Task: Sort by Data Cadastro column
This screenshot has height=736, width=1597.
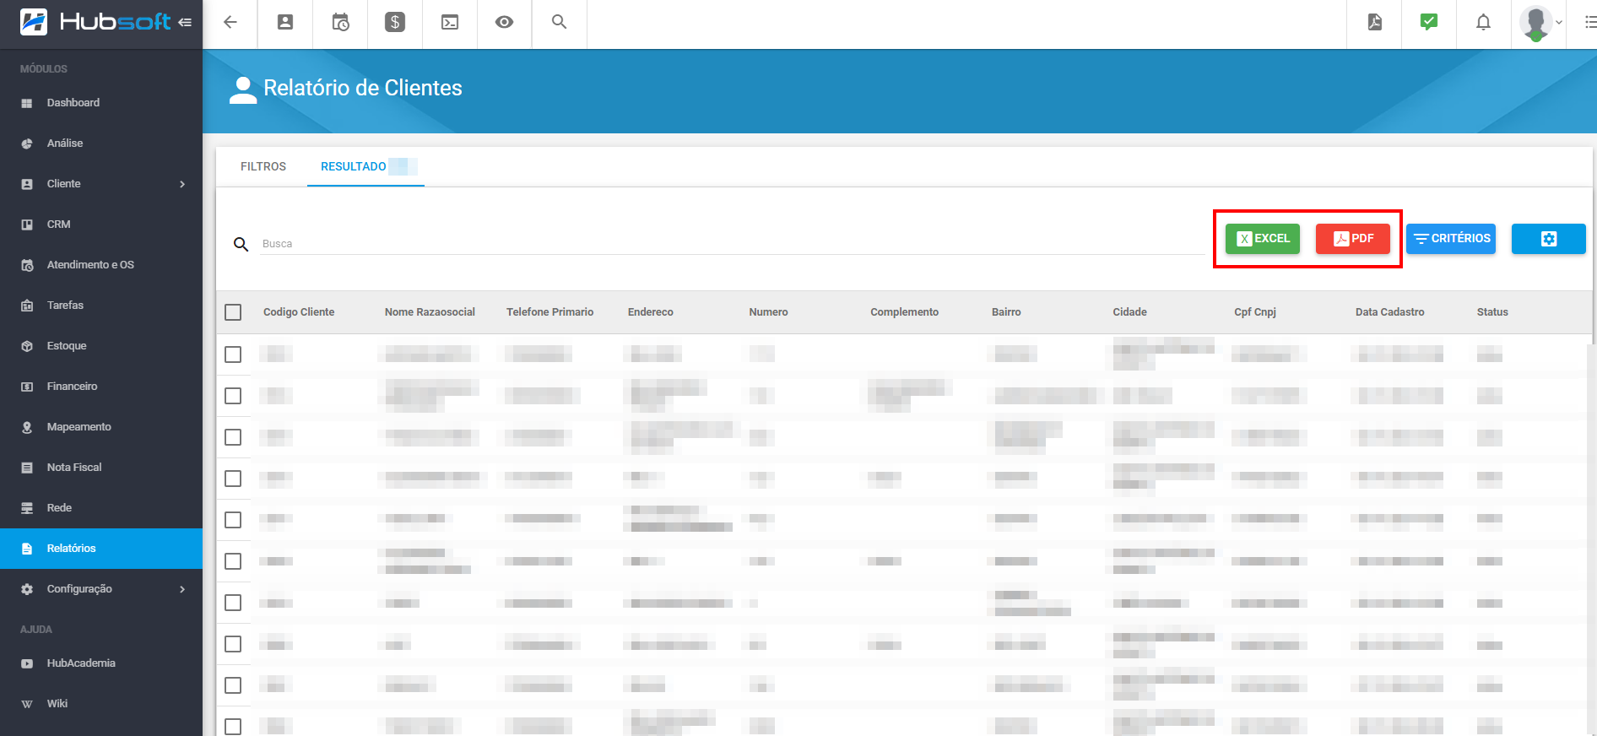Action: 1389,312
